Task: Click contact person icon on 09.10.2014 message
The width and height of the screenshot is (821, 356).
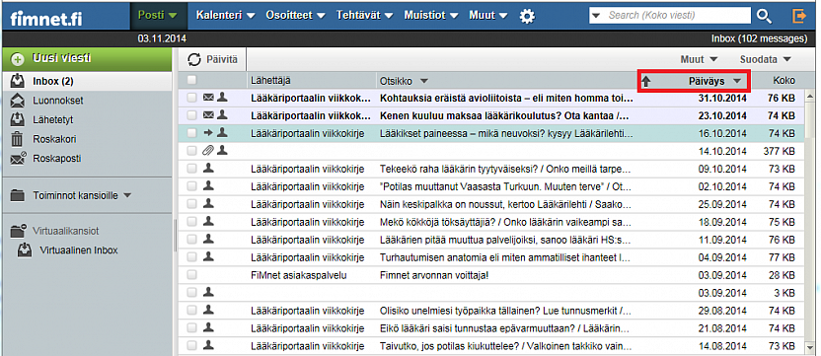Action: tap(208, 169)
